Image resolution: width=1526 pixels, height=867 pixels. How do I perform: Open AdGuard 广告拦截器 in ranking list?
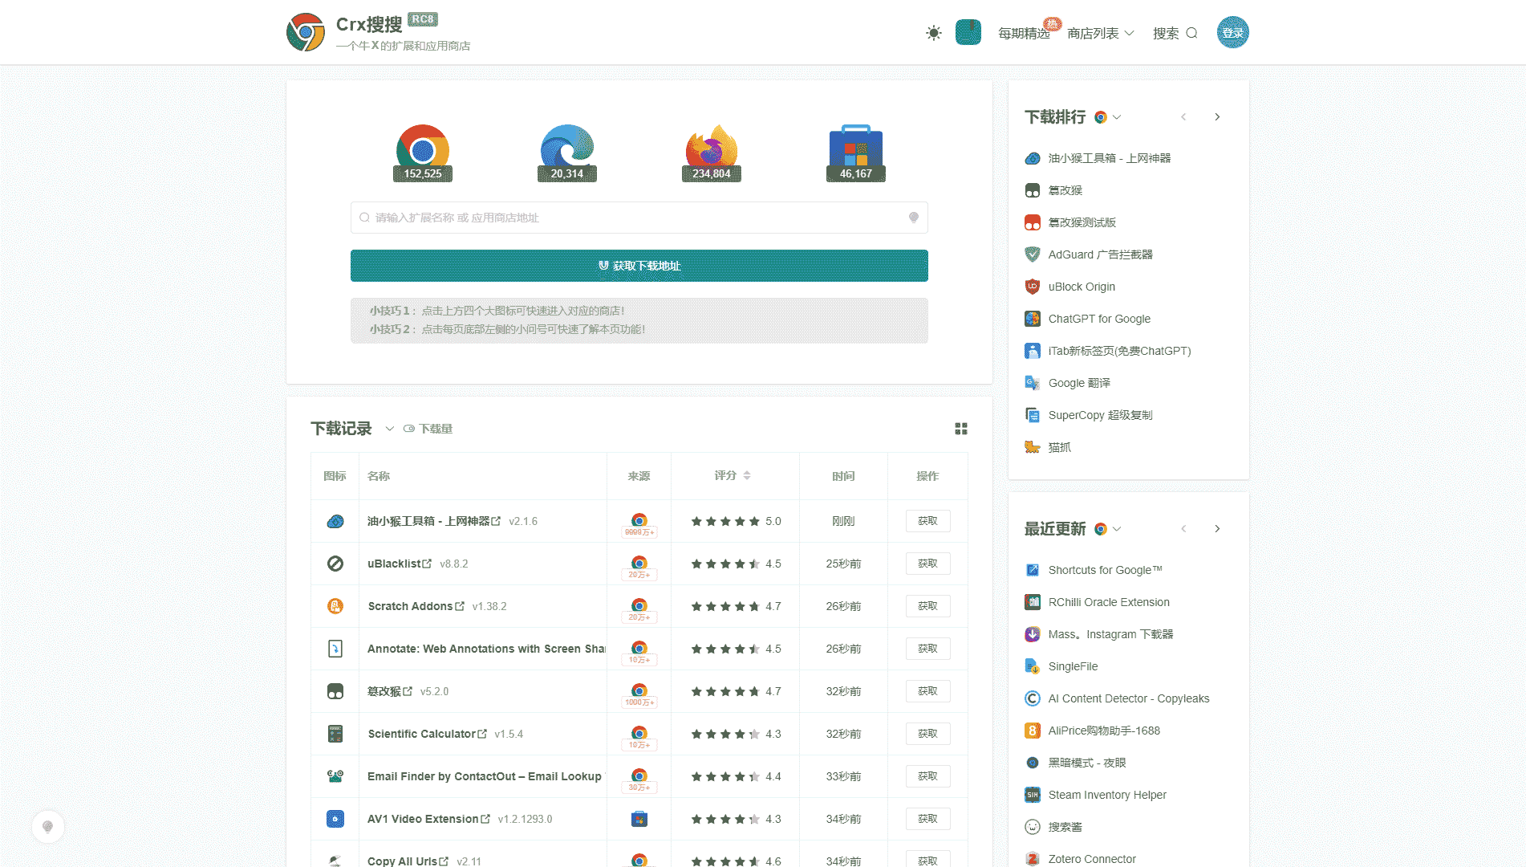click(x=1089, y=254)
